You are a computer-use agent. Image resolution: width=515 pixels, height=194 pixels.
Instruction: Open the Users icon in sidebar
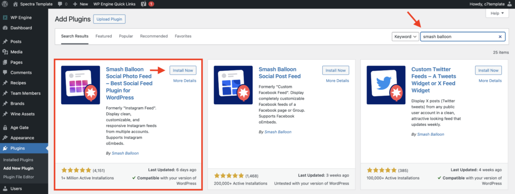click(5, 188)
